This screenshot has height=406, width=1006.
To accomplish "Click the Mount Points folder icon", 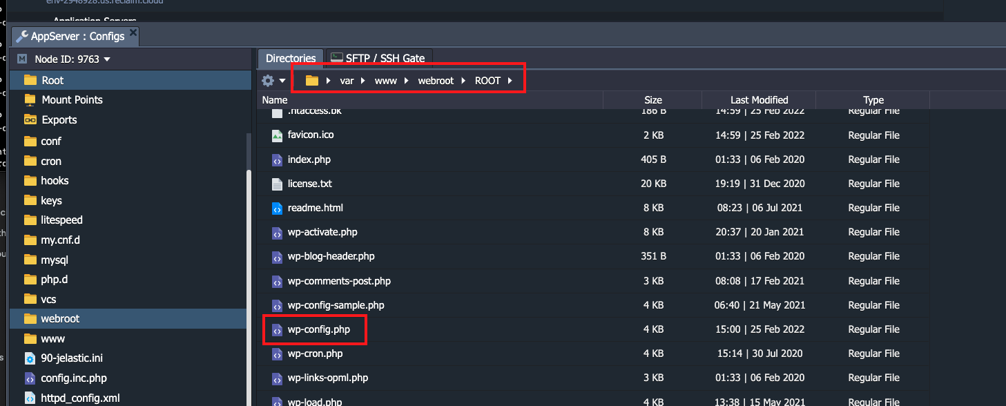I will pos(30,99).
